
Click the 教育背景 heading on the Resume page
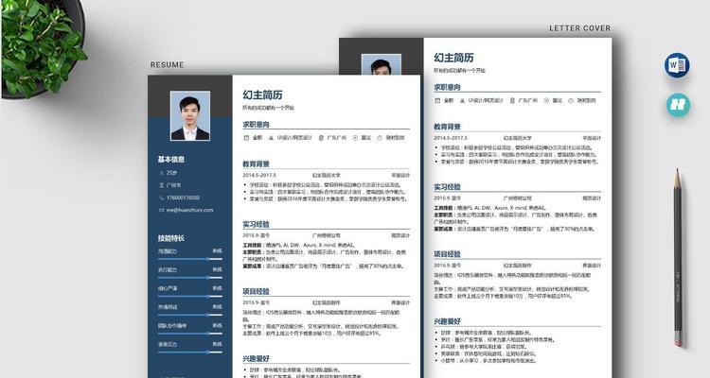(256, 163)
